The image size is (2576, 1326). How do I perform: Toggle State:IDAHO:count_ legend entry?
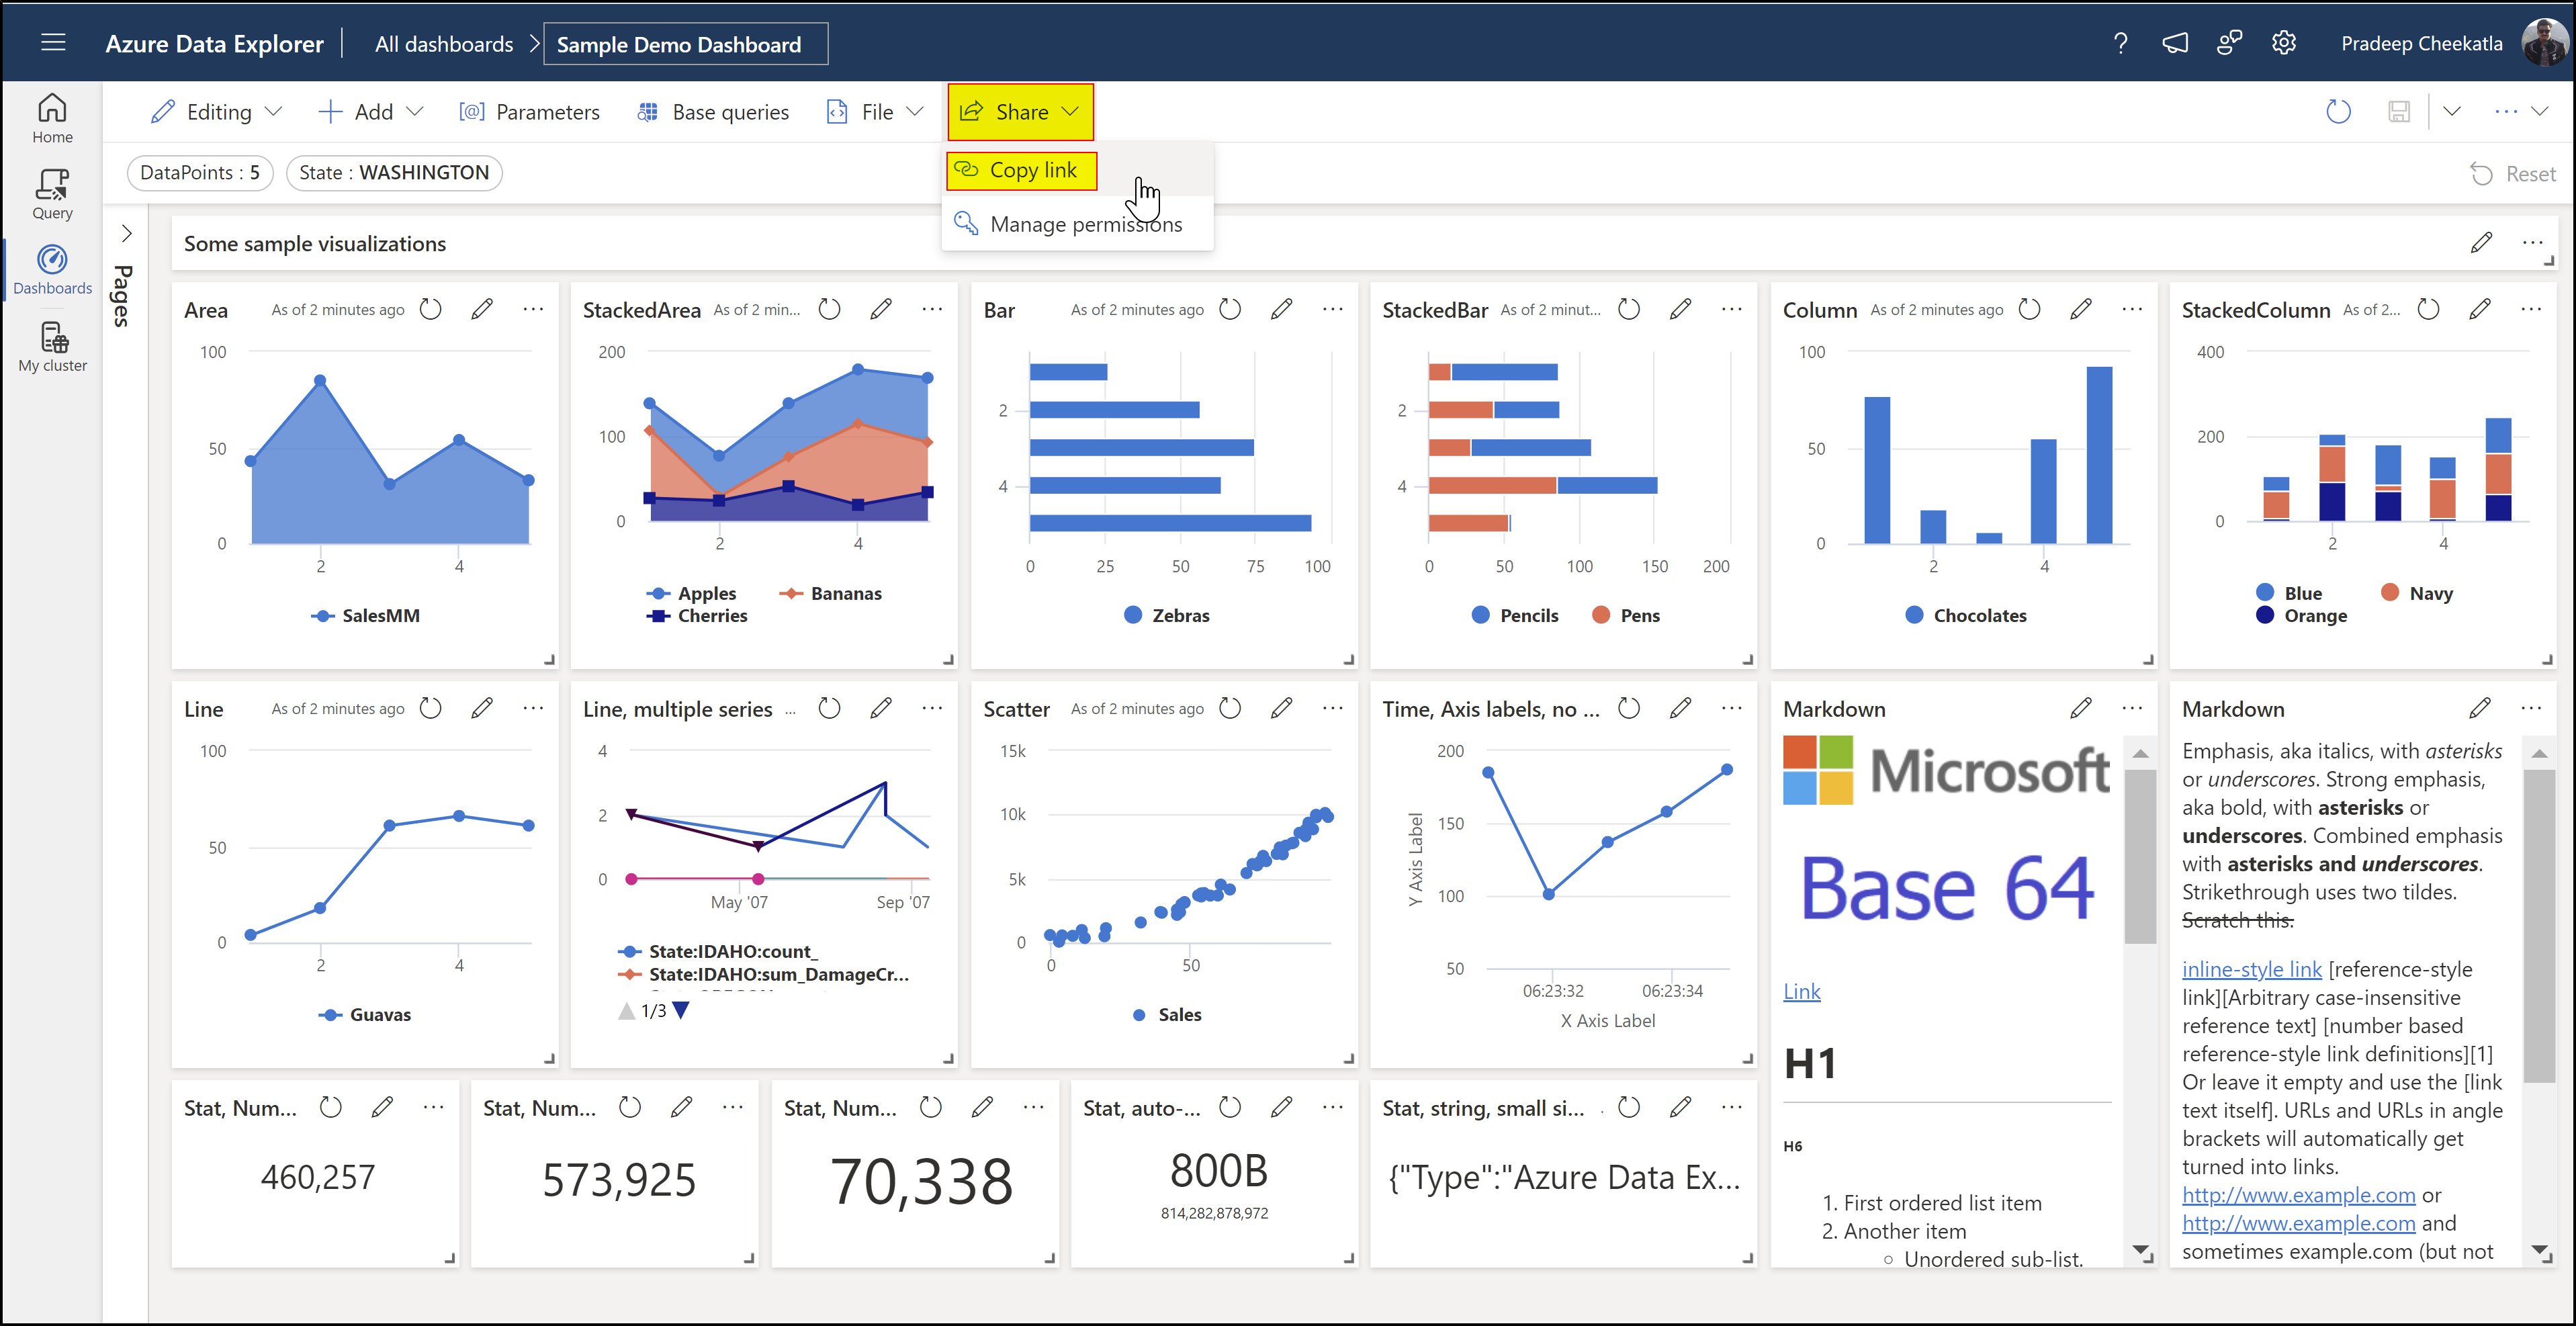point(718,951)
